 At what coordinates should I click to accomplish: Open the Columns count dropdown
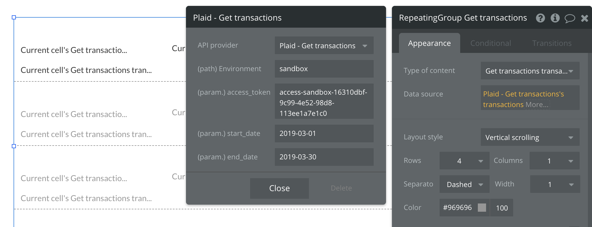[554, 161]
